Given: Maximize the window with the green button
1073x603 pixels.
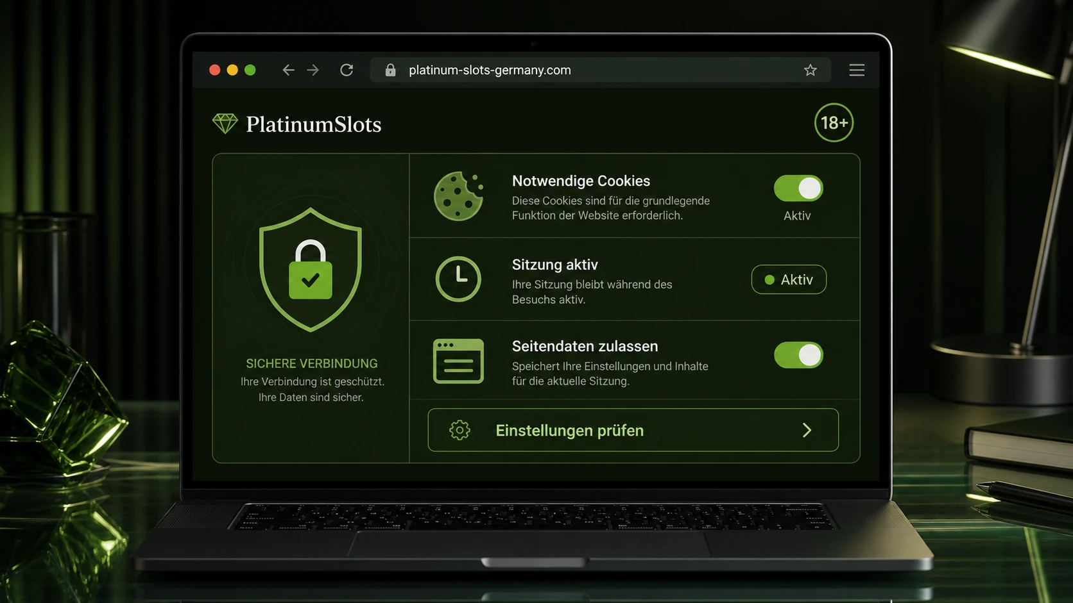Looking at the screenshot, I should (x=250, y=70).
